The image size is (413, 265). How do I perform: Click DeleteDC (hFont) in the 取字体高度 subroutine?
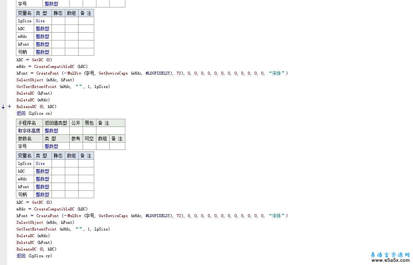pos(34,242)
